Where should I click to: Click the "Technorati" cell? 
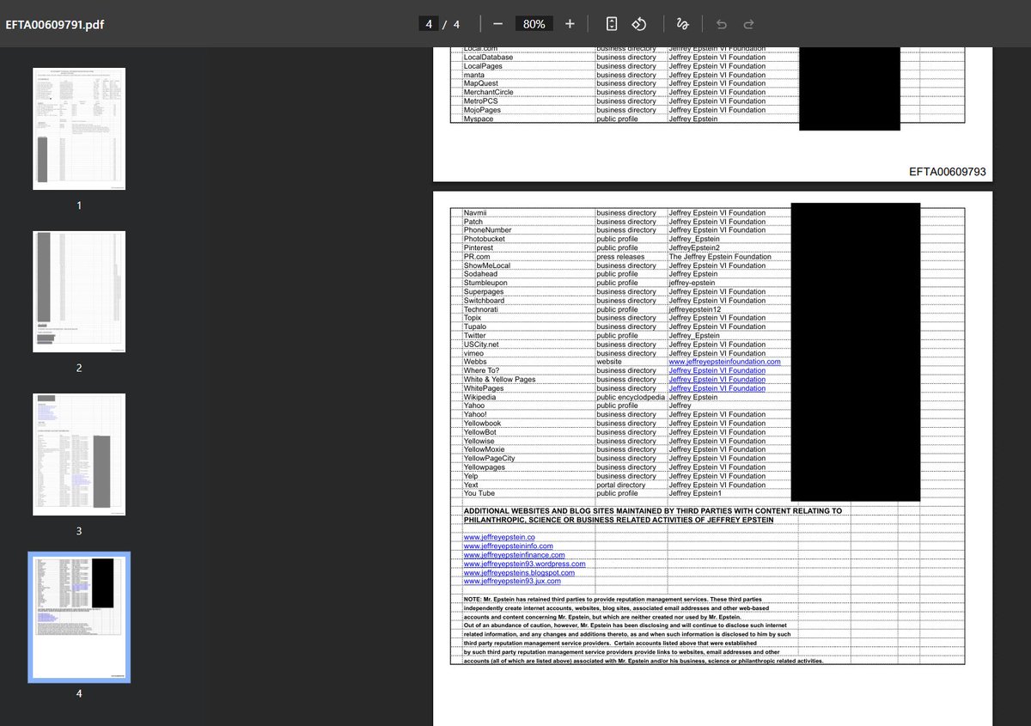tap(481, 309)
